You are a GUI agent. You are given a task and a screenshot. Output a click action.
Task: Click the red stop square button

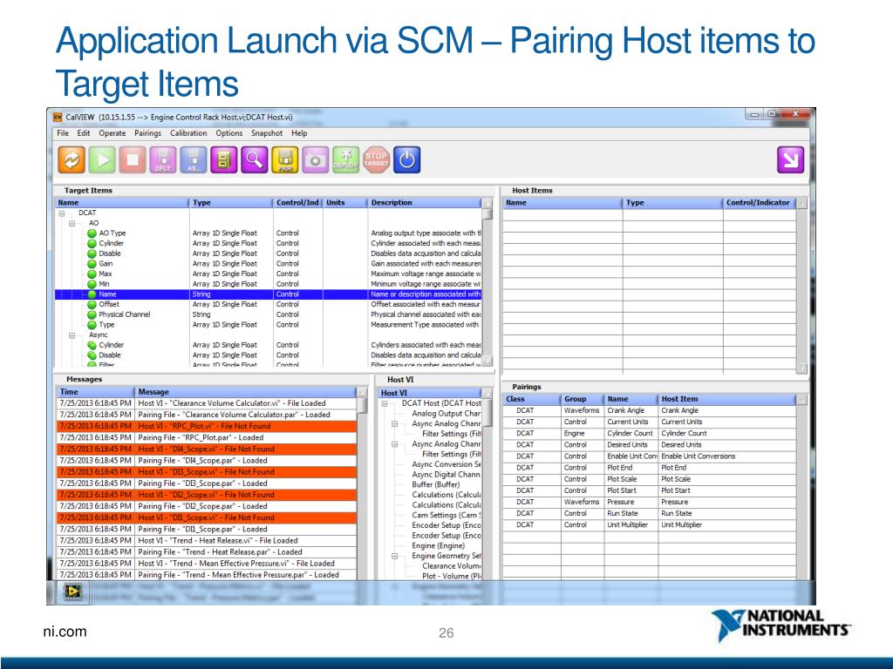pyautogui.click(x=133, y=160)
